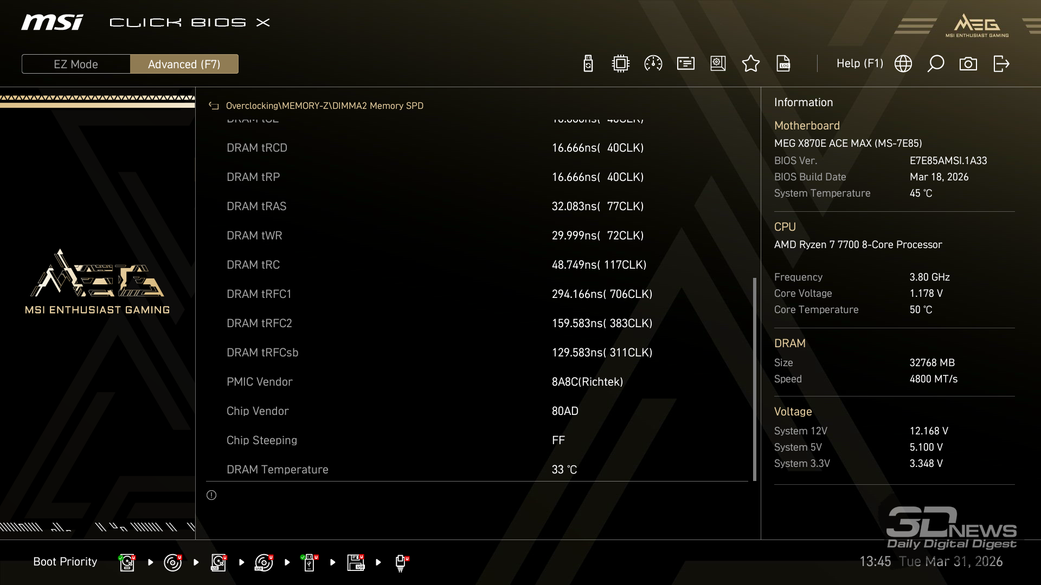Go back using breadcrumb back arrow
This screenshot has width=1041, height=585.
pyautogui.click(x=214, y=106)
